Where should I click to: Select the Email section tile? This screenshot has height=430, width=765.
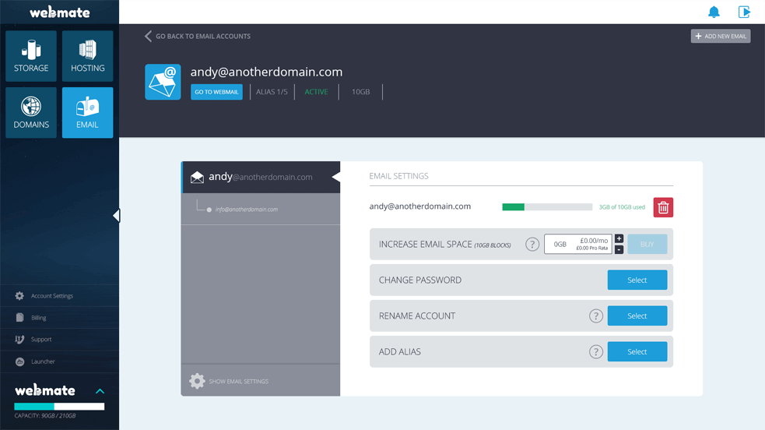coord(88,113)
